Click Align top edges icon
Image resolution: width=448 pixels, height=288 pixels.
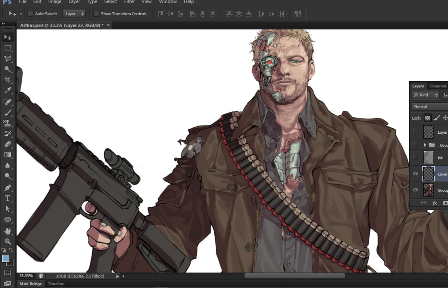(161, 14)
